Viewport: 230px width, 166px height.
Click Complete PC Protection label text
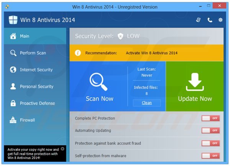click(95, 118)
